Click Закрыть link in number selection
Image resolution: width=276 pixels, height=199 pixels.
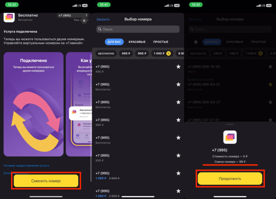click(x=103, y=19)
